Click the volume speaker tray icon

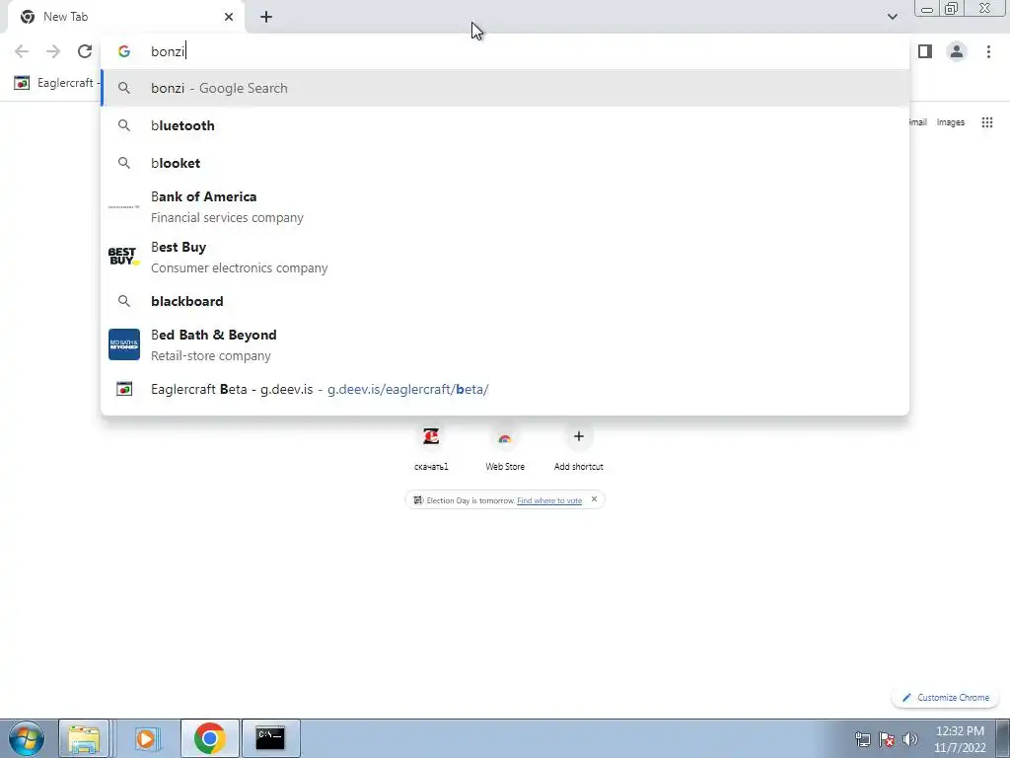click(909, 738)
